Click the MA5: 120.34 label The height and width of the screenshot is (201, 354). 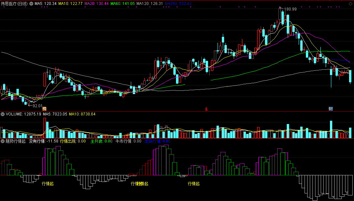pos(45,4)
